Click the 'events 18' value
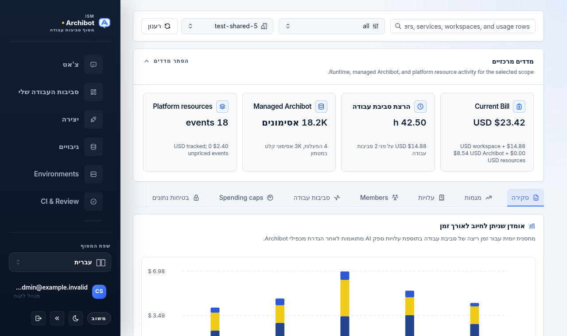This screenshot has width=567, height=336. (207, 122)
